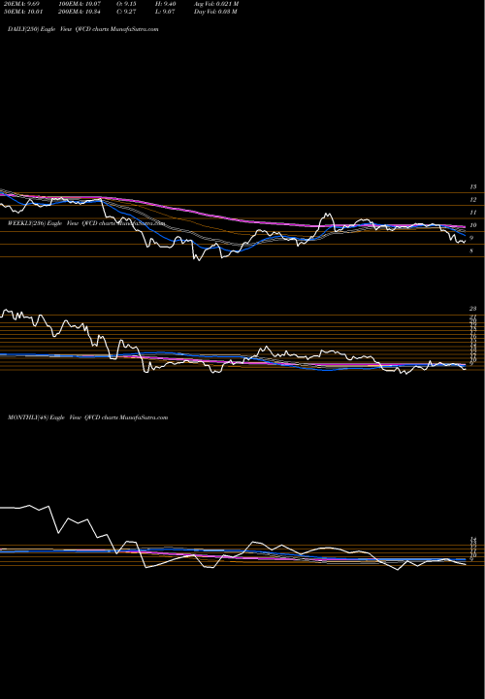This screenshot has width=485, height=699.
Task: Click the 20EMA: 9.69 value
Action: pos(21,4)
